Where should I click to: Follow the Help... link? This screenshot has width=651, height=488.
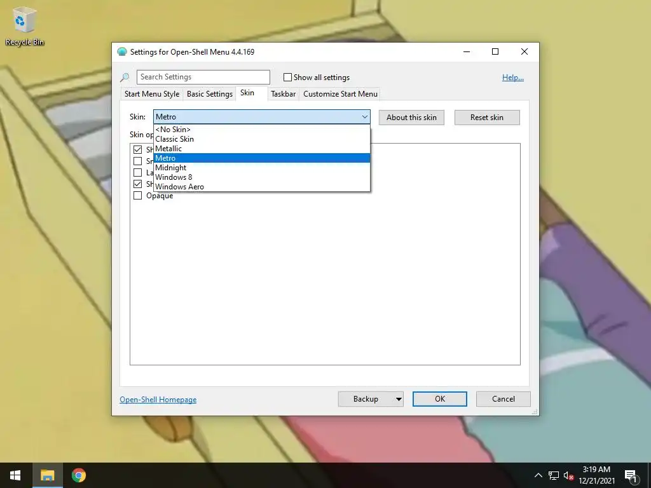point(513,78)
